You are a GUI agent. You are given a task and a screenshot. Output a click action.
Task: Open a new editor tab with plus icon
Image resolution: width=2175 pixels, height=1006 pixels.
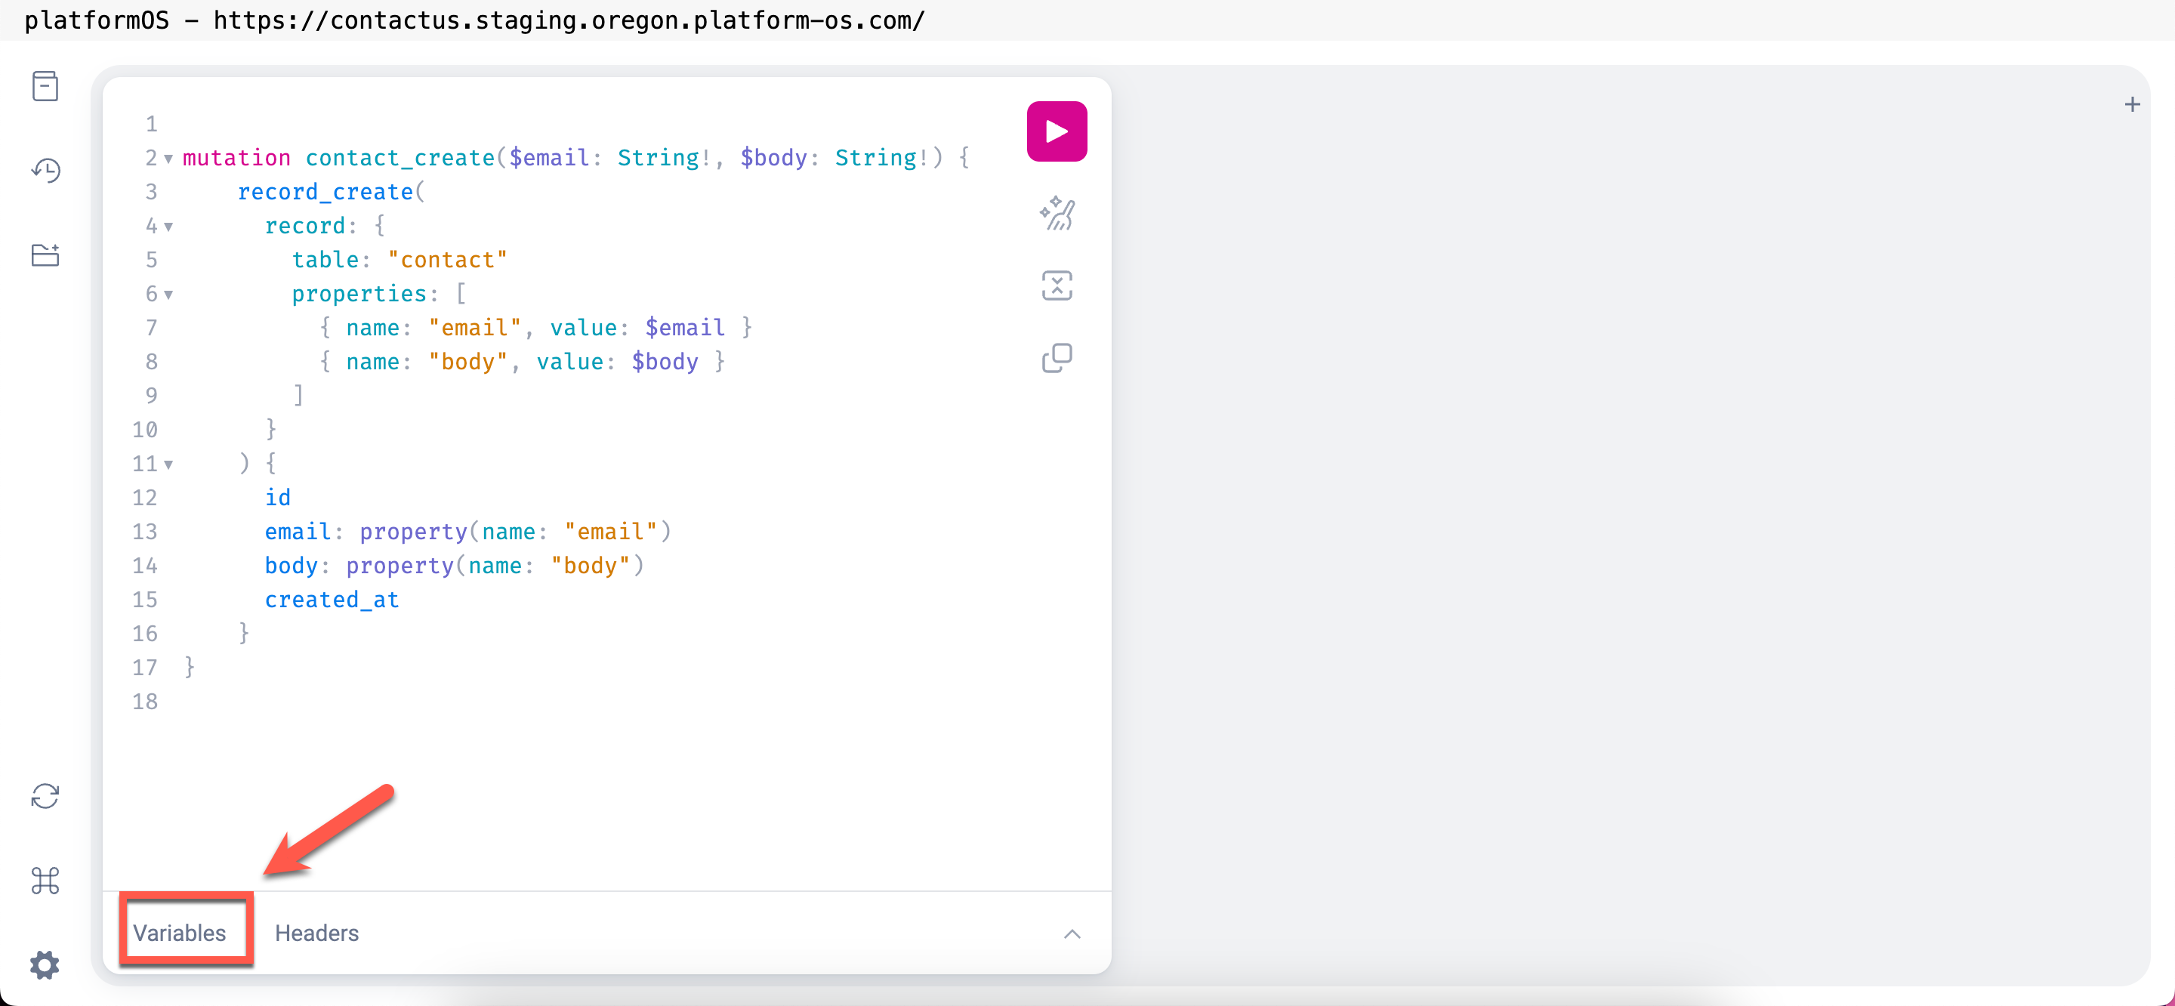pyautogui.click(x=2133, y=104)
